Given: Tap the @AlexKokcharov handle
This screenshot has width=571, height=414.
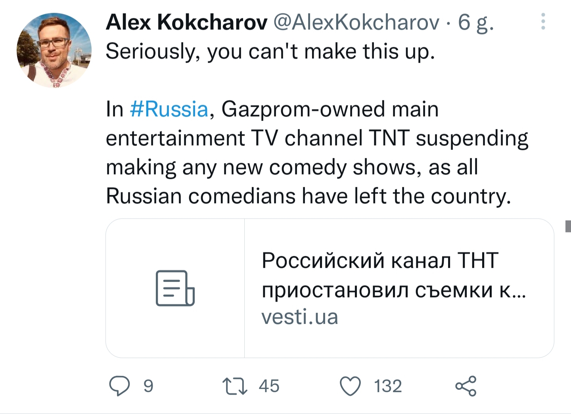Looking at the screenshot, I should point(356,22).
